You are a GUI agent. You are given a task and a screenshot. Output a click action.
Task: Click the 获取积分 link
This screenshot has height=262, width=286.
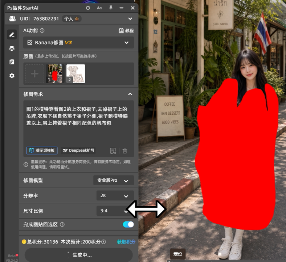(126, 242)
